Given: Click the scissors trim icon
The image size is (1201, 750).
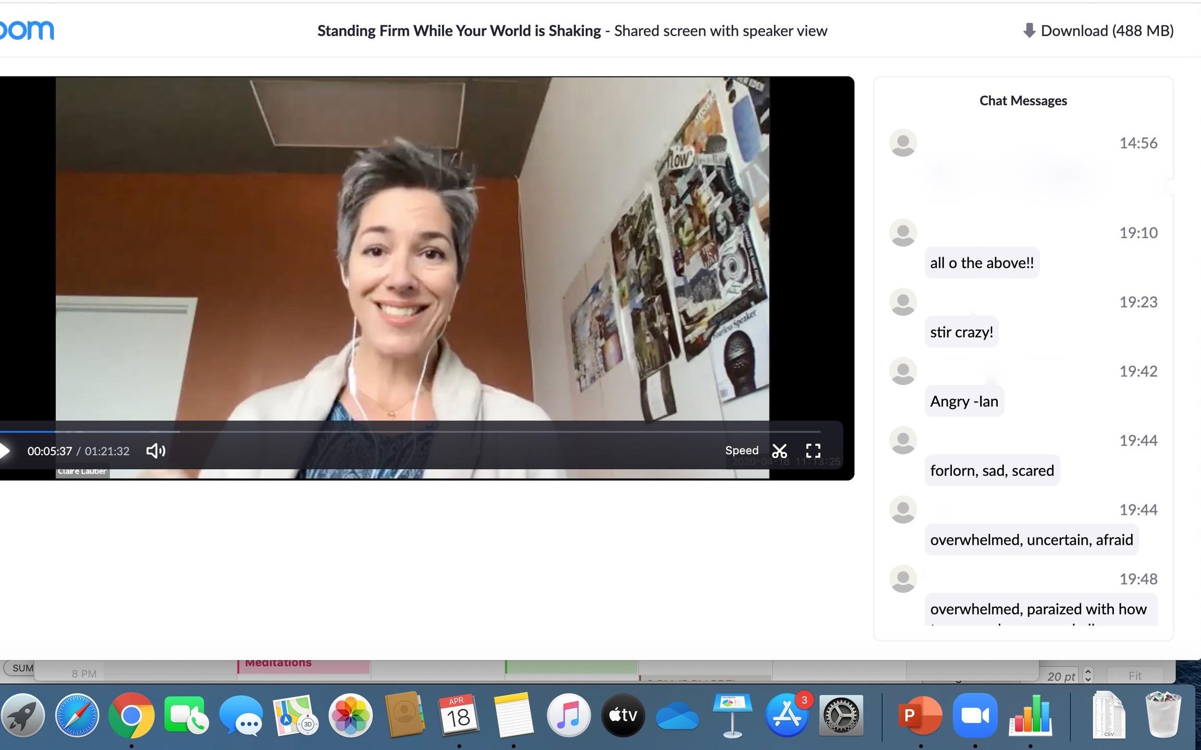Looking at the screenshot, I should 779,451.
